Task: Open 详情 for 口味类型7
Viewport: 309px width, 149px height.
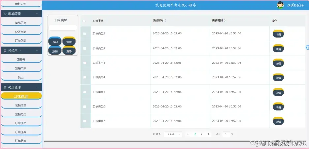Action: coord(278,121)
